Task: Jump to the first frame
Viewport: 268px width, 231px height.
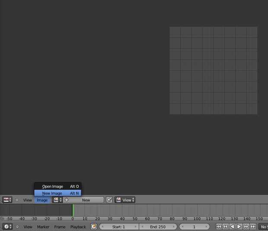Action: pyautogui.click(x=219, y=227)
